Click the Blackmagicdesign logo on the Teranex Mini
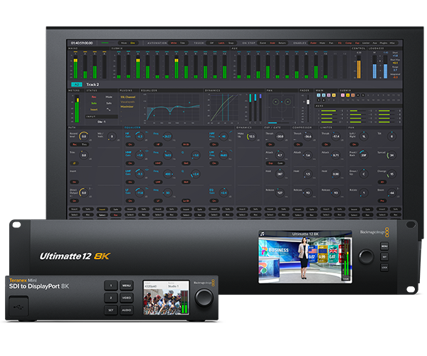This screenshot has height=356, width=427. (x=204, y=283)
